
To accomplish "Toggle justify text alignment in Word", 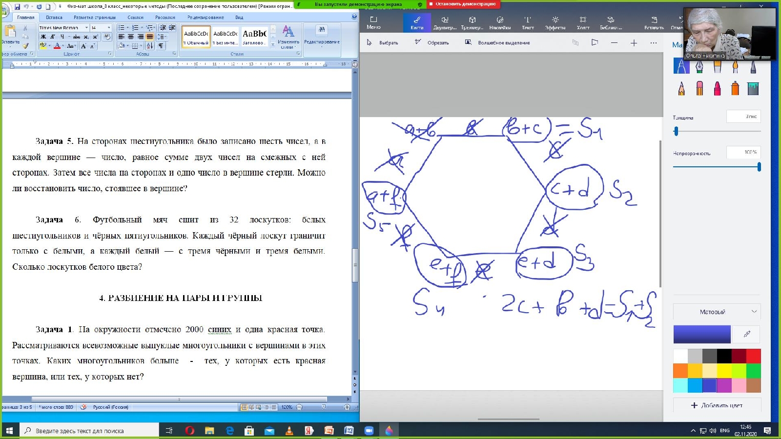I will (150, 37).
